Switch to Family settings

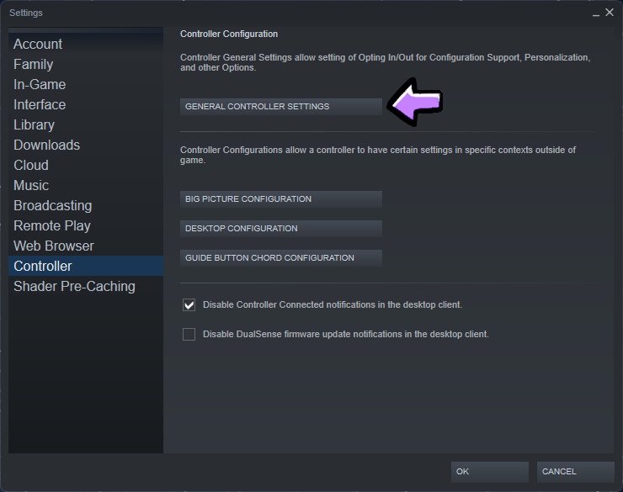[34, 65]
